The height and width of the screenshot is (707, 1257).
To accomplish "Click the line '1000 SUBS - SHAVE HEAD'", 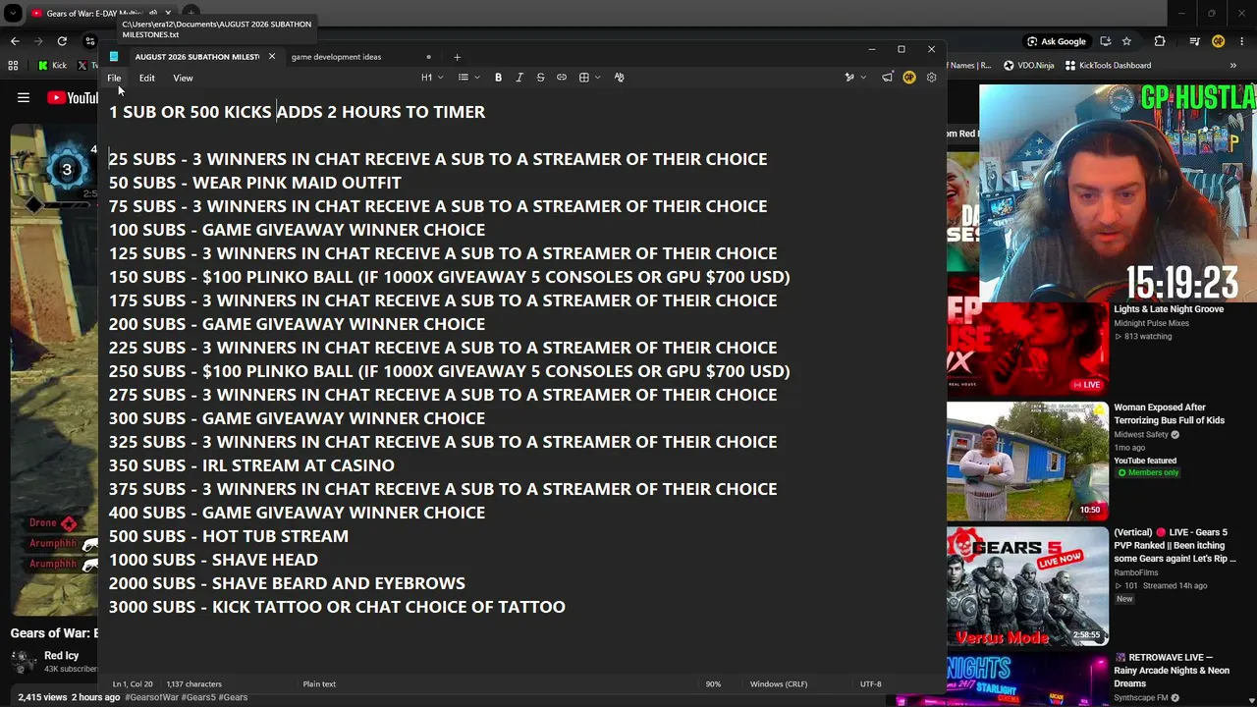I will (213, 560).
